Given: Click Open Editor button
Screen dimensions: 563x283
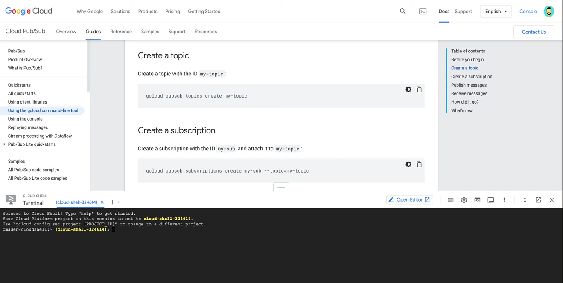Looking at the screenshot, I should click(x=409, y=199).
